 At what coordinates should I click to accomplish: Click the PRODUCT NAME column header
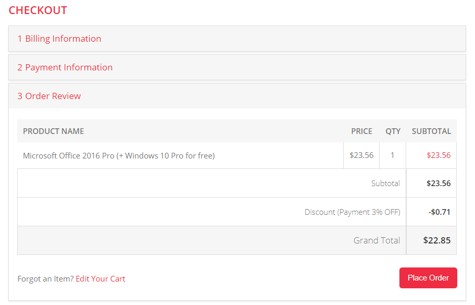pos(54,131)
